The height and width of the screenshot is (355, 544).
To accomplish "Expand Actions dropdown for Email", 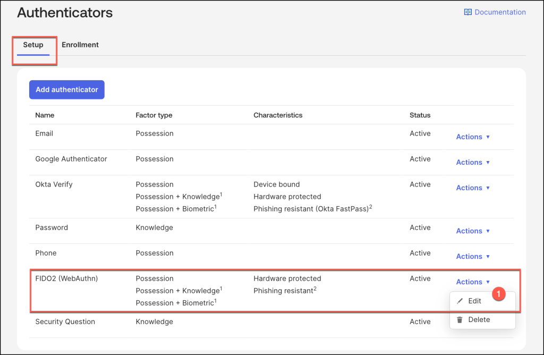I will (472, 137).
